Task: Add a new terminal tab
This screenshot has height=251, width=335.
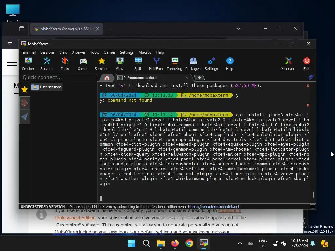Action: coord(199,78)
